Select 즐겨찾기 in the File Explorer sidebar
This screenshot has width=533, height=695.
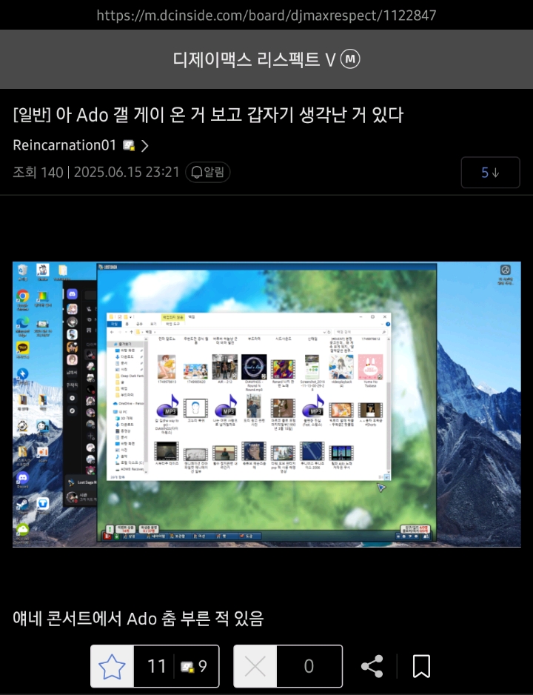tap(124, 344)
